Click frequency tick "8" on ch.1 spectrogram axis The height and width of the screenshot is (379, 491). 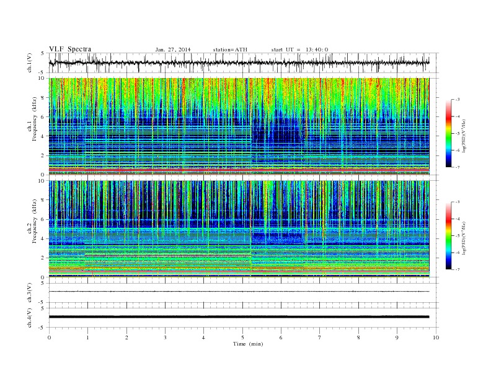pos(43,98)
